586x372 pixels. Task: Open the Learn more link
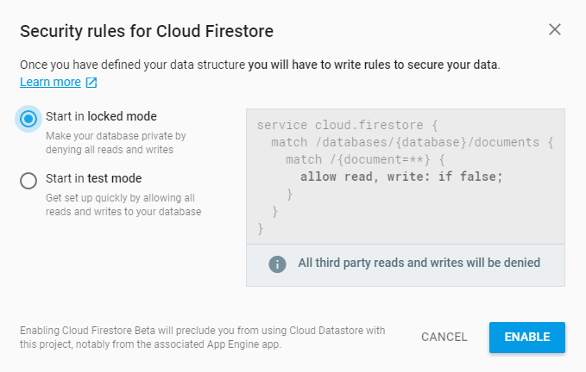pos(50,82)
